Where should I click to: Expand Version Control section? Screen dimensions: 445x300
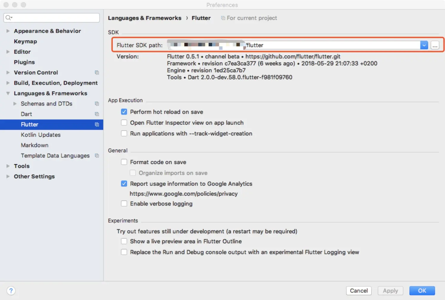click(8, 72)
